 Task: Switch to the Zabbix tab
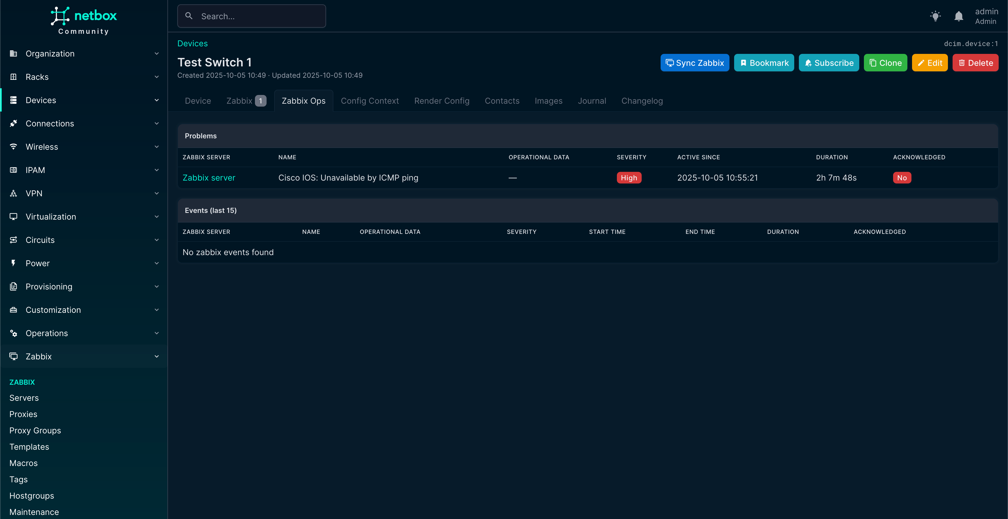[x=246, y=101]
